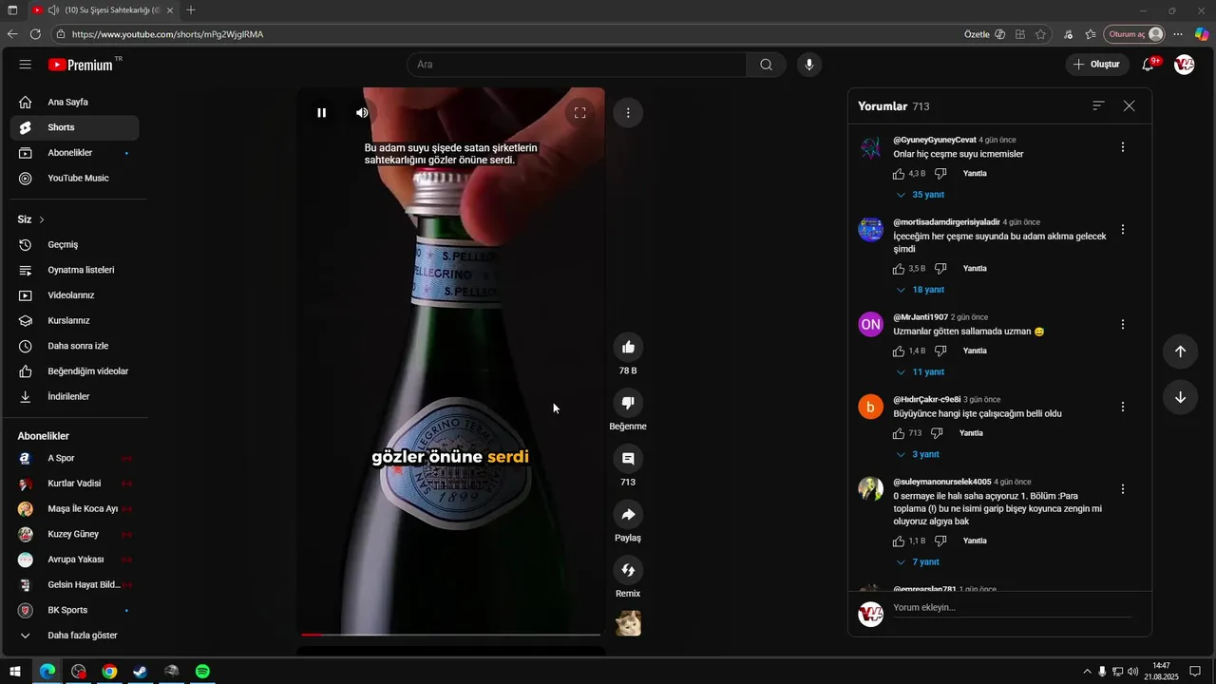
Task: Pause the Shorts video
Action: (x=322, y=112)
